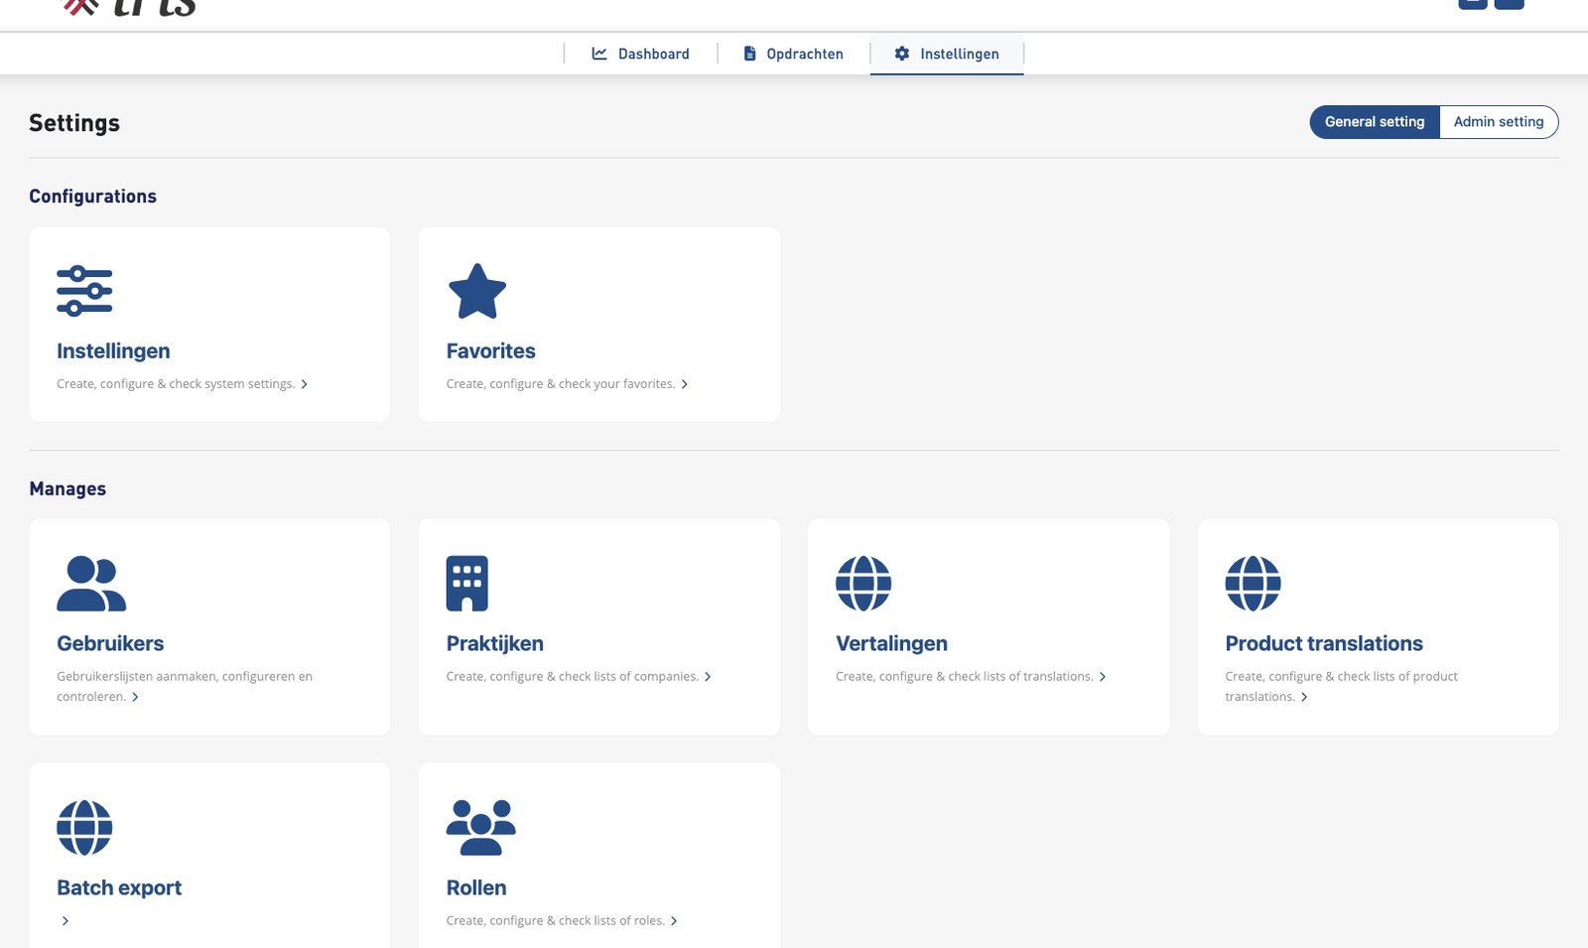Click chevron after 'controleren.' on Gebruikers card
This screenshot has height=948, width=1588.
135,697
